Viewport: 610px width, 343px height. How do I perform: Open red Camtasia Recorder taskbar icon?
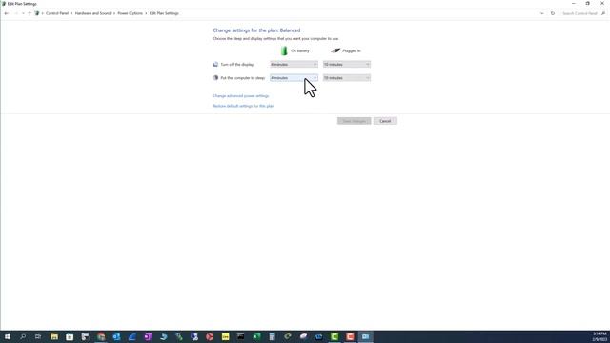[x=350, y=336]
